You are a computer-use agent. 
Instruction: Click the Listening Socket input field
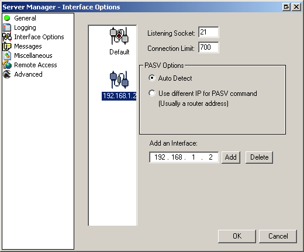(209, 32)
